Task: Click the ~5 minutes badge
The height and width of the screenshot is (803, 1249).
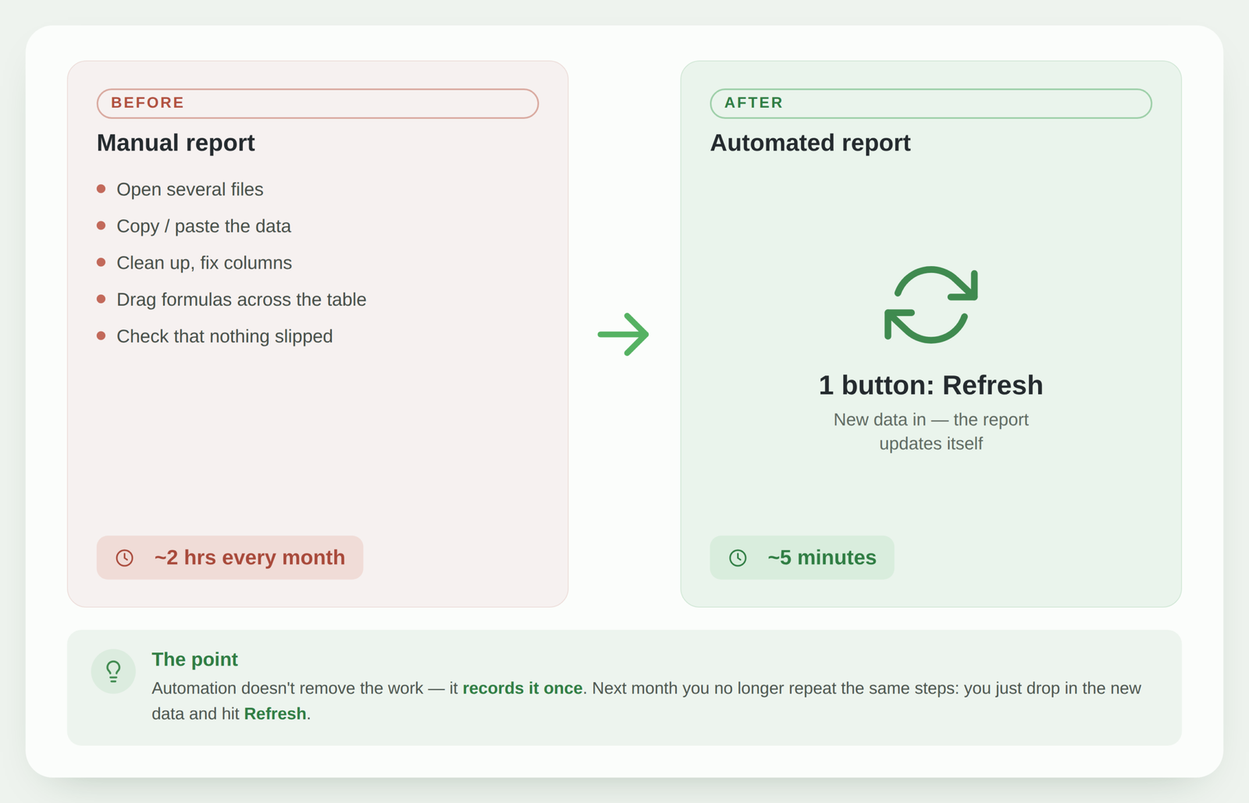Action: point(802,557)
